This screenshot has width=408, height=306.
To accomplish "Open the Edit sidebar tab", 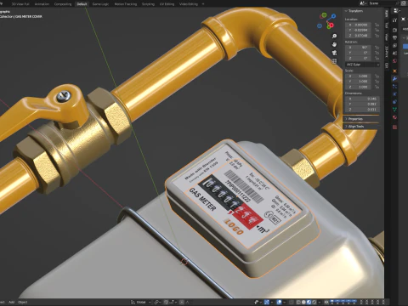I will 387,65.
